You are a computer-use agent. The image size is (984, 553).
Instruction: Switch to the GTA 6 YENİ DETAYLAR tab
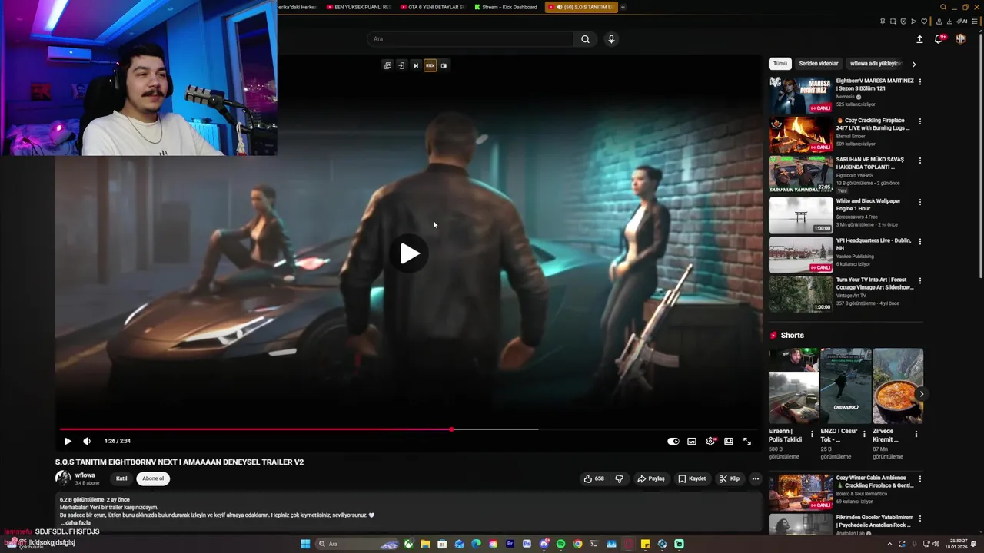tap(431, 7)
